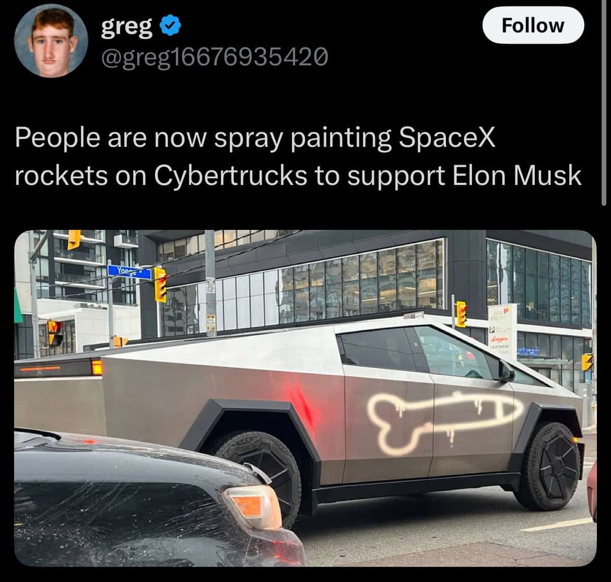This screenshot has height=582, width=611.
Task: Click the Follow button
Action: [x=533, y=25]
